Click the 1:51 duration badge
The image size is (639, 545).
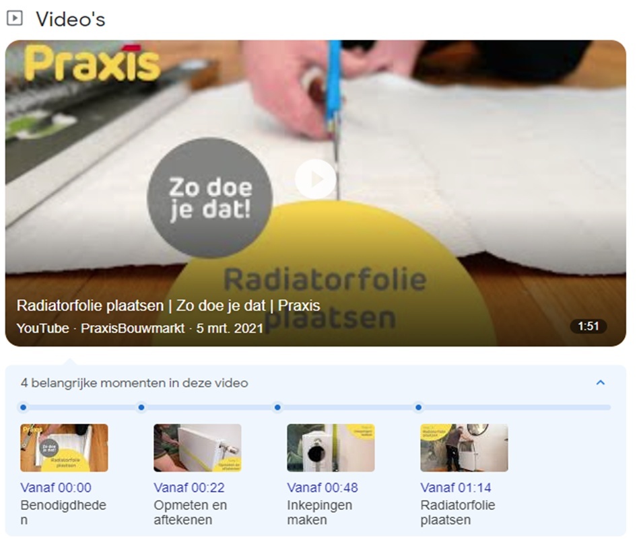coord(588,326)
